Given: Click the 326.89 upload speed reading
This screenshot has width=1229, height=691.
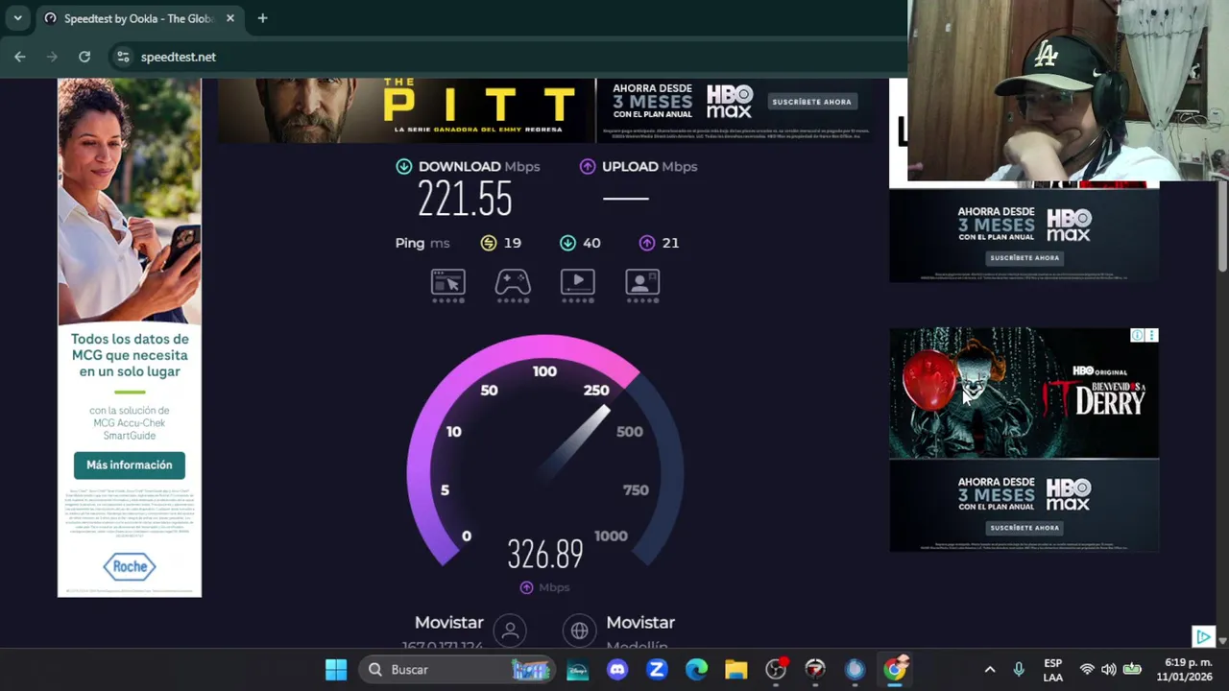Looking at the screenshot, I should pos(544,555).
